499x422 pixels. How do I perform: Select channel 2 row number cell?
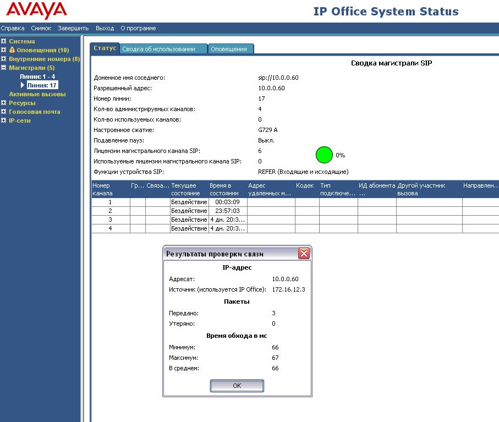[111, 211]
